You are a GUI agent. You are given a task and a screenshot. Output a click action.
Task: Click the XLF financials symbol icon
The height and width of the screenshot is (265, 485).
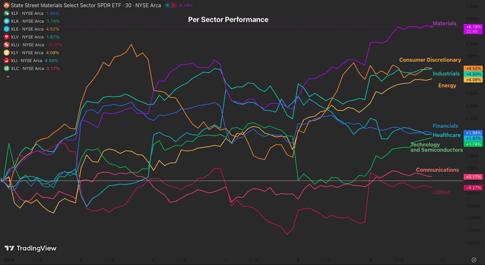(6, 13)
